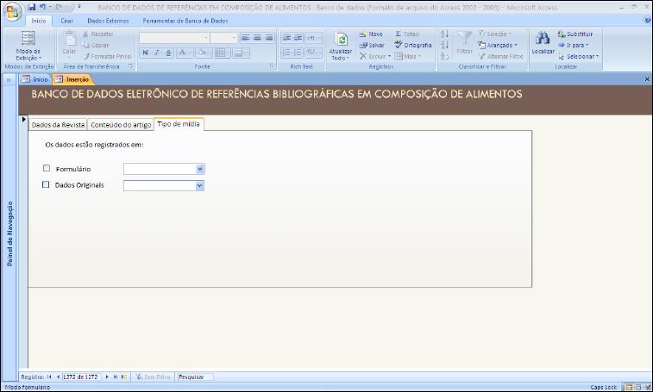653x392 pixels.
Task: Open the Área de Transferência dialog launcher
Action: pos(130,66)
